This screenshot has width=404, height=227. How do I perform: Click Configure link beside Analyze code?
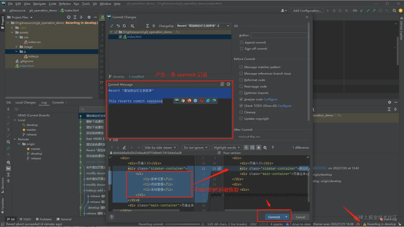pos(270,99)
